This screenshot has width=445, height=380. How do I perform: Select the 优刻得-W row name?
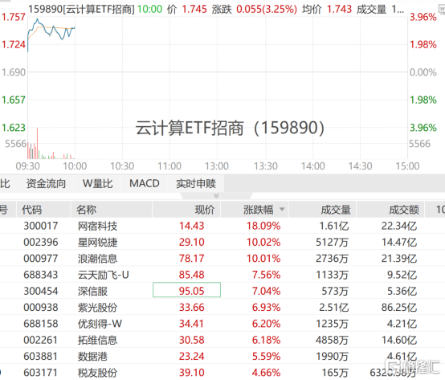point(100,324)
